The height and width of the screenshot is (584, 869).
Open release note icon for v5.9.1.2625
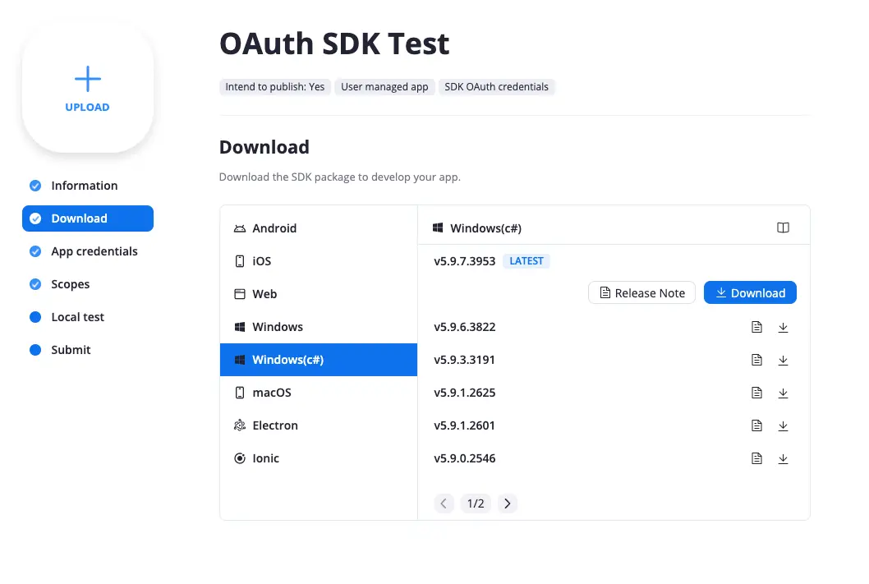click(x=756, y=393)
